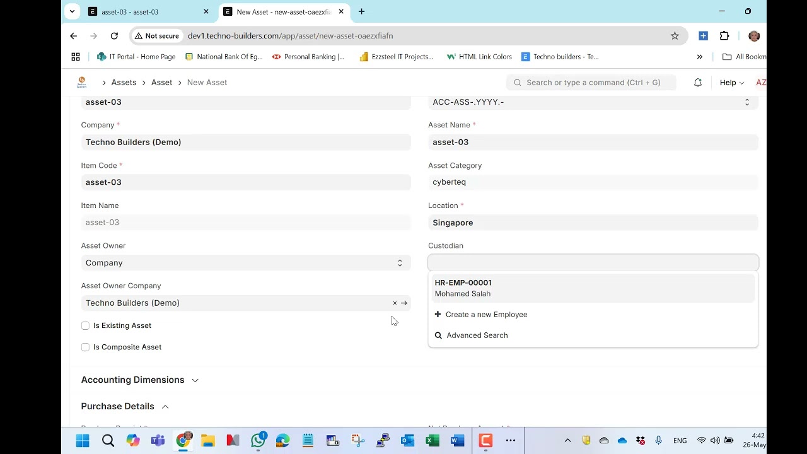Select employee HR-EMP-00001 Mohamed Salah

[x=593, y=288]
